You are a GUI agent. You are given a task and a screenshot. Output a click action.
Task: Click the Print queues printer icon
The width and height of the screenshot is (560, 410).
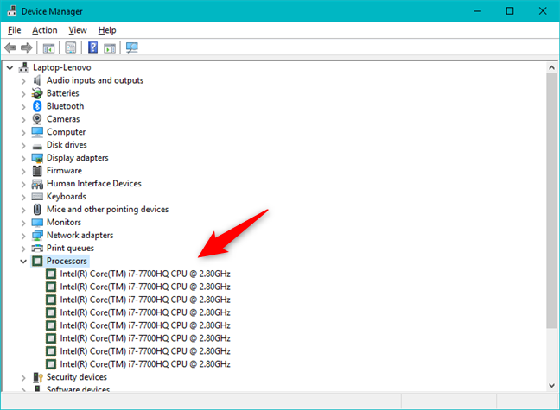click(x=37, y=249)
